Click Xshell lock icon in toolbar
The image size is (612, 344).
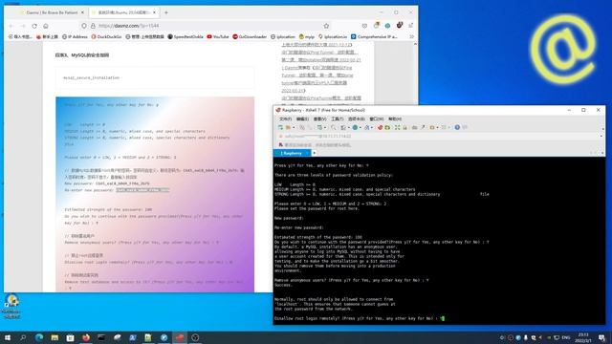pyautogui.click(x=404, y=127)
